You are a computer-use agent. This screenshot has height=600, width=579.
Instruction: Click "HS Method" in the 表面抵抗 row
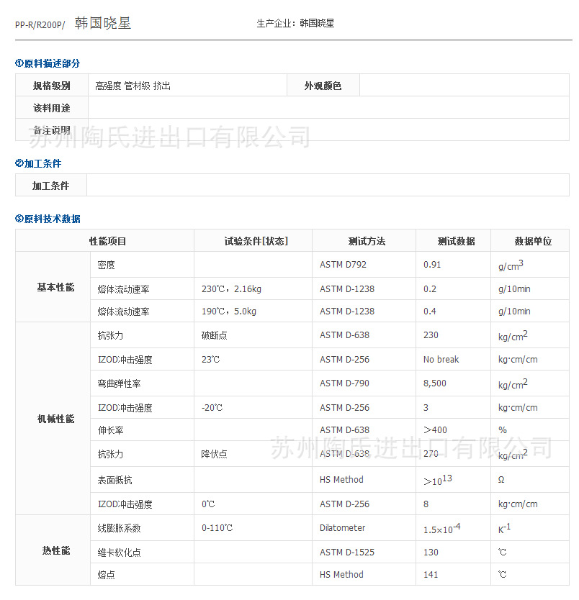(341, 479)
